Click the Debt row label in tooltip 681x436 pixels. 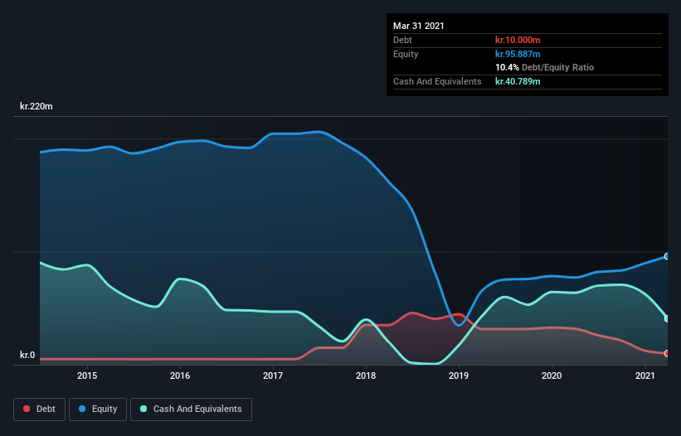click(x=402, y=40)
